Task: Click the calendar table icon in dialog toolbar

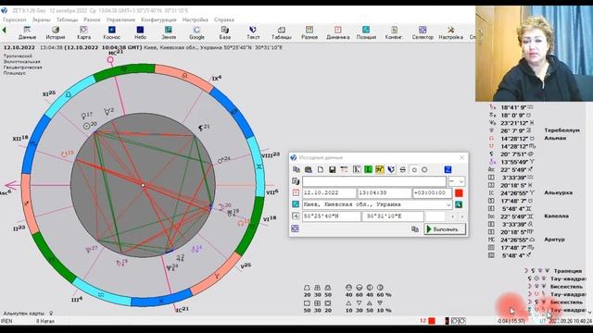Action: coord(344,169)
